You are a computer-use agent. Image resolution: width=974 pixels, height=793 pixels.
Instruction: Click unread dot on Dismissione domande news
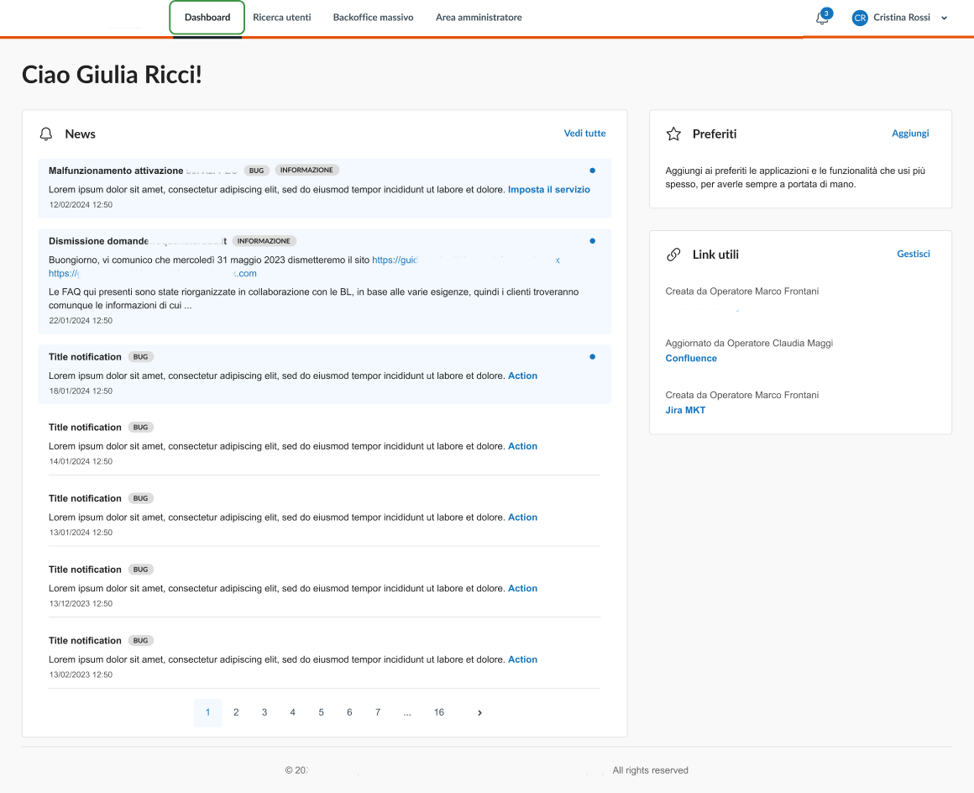point(592,241)
